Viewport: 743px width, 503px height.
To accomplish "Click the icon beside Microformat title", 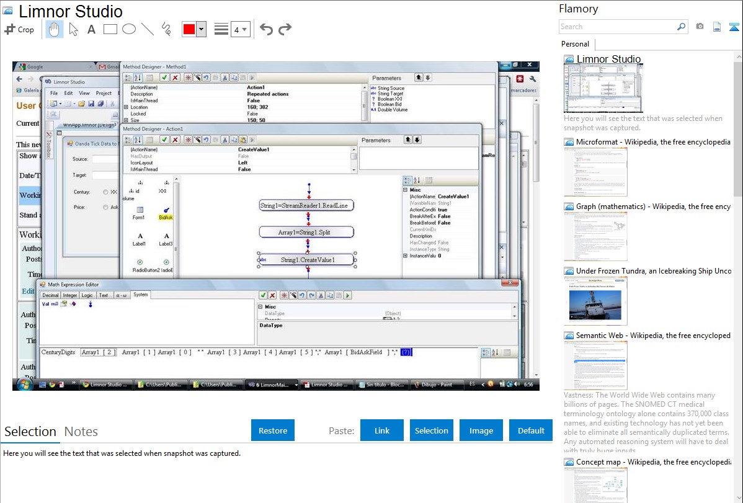I will tap(569, 142).
